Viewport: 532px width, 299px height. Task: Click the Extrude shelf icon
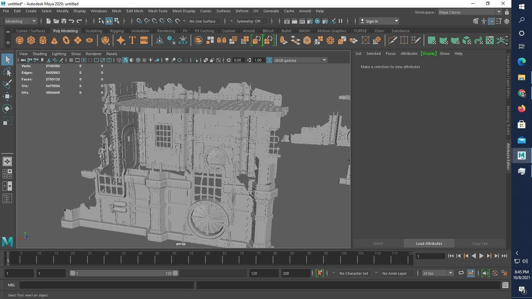point(284,41)
